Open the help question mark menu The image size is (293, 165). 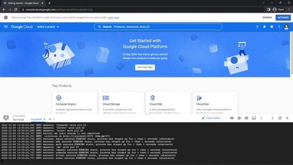pos(271,27)
